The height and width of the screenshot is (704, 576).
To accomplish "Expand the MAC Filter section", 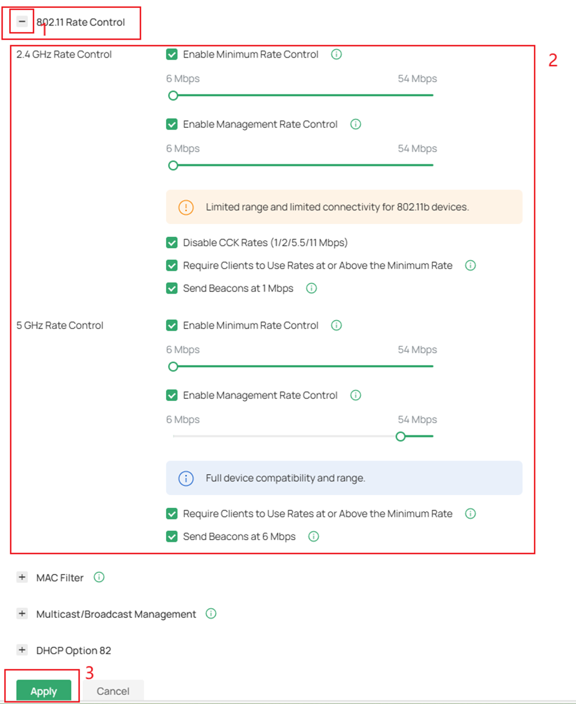I will (x=22, y=577).
